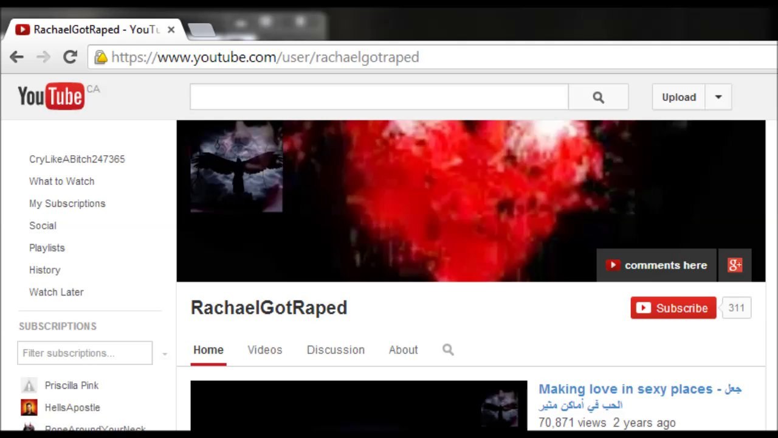Click the Priscilla Pink subscription avatar

pos(29,386)
